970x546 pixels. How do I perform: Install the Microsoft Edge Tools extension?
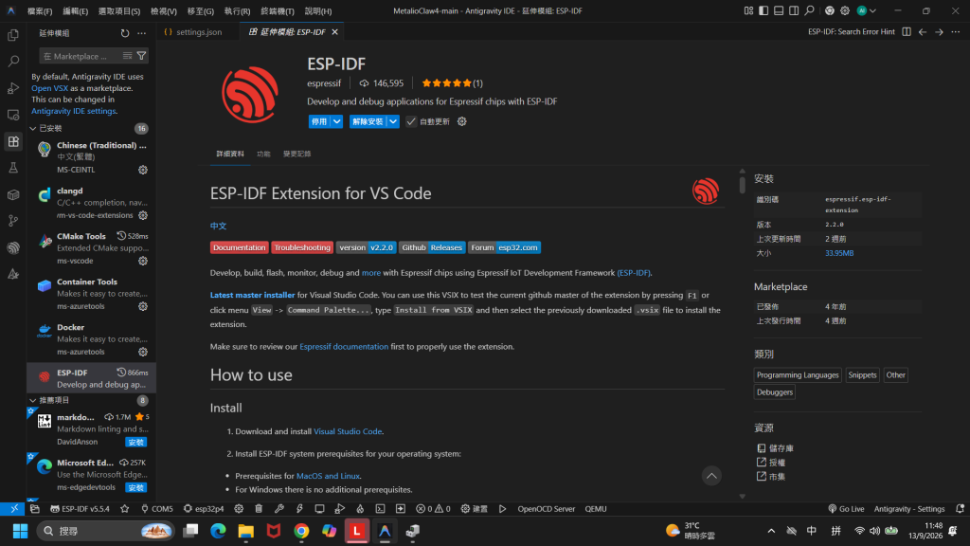[135, 488]
